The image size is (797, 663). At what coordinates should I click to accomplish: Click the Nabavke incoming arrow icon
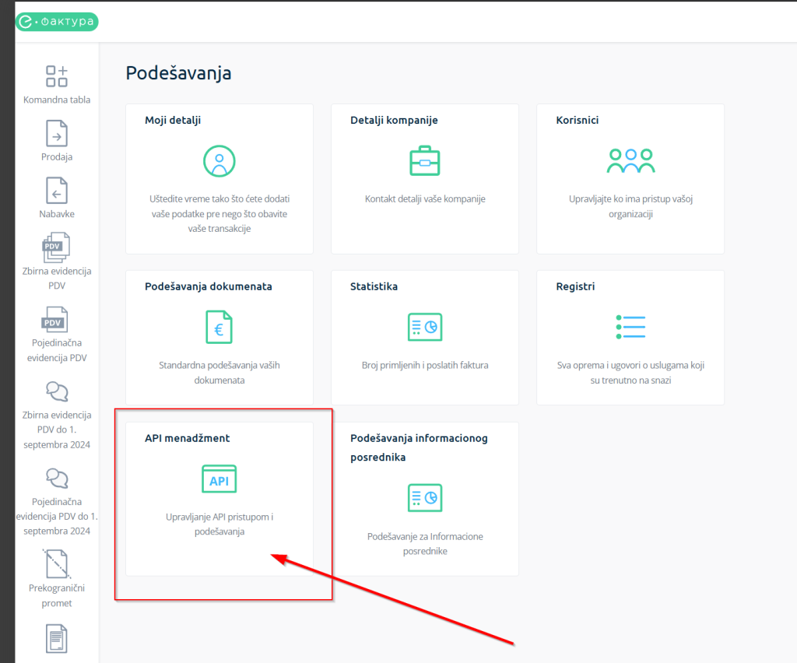[56, 191]
